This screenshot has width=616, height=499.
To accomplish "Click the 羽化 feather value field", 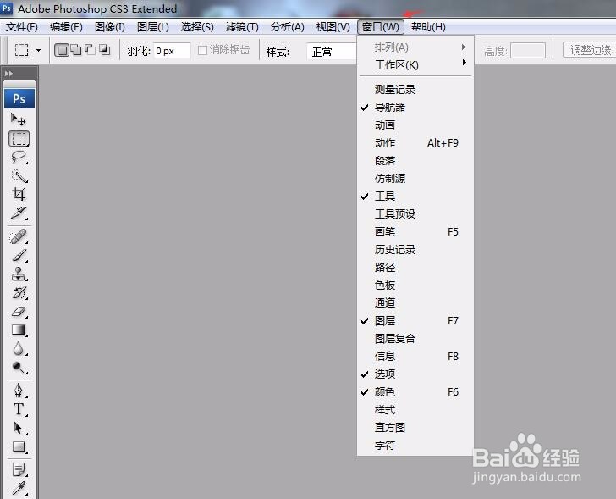I will (172, 51).
